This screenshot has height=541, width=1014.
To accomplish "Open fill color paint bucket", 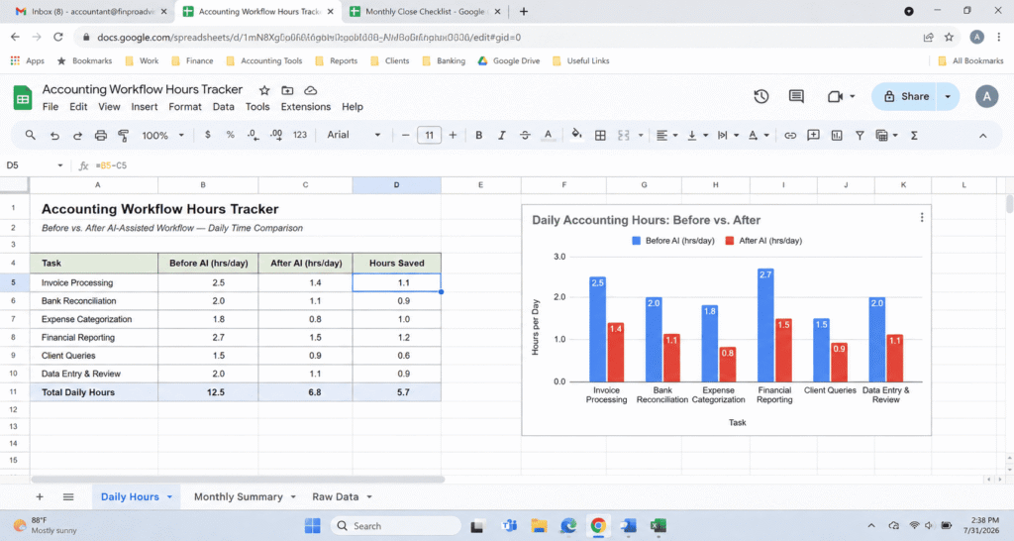I will coord(576,135).
